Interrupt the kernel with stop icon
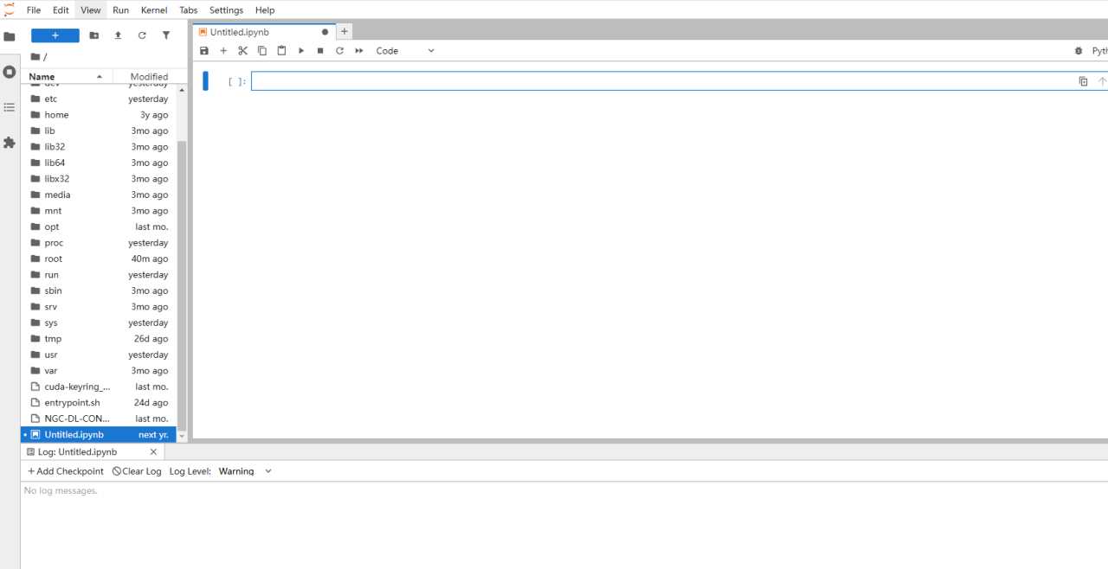This screenshot has width=1108, height=569. pos(320,51)
